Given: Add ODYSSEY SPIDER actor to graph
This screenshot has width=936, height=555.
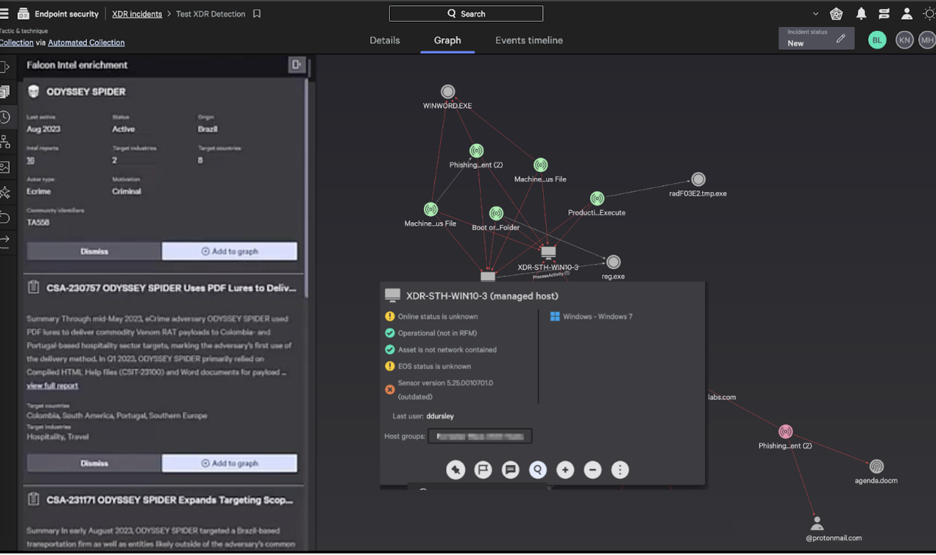Looking at the screenshot, I should pyautogui.click(x=229, y=251).
